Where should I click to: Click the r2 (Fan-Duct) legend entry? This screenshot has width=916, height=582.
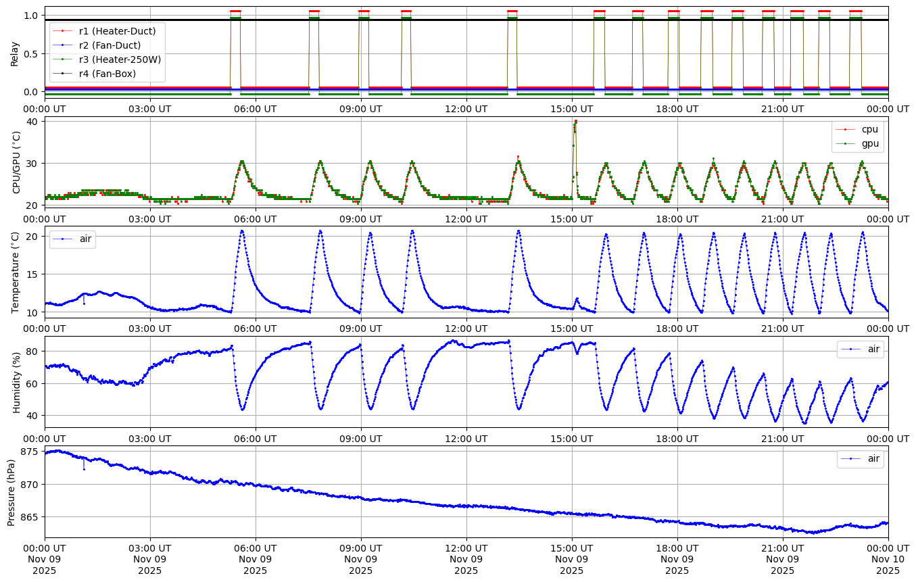click(x=110, y=45)
